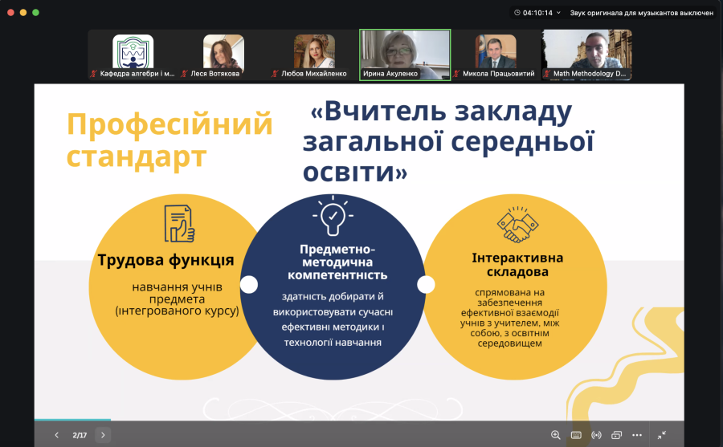723x447 pixels.
Task: Select the Кафедра алгебри participant logo thumbnail
Action: (x=133, y=51)
